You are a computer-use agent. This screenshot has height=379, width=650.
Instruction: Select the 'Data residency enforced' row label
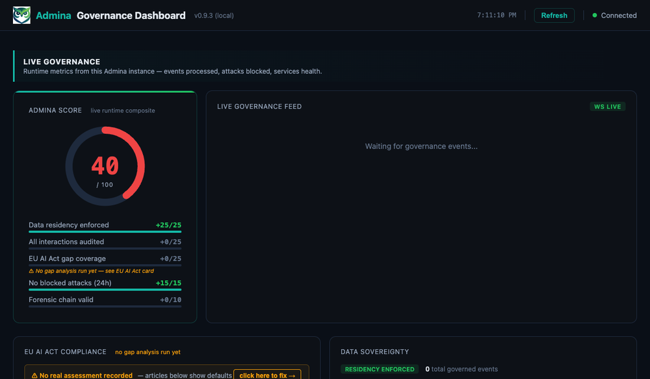(69, 225)
